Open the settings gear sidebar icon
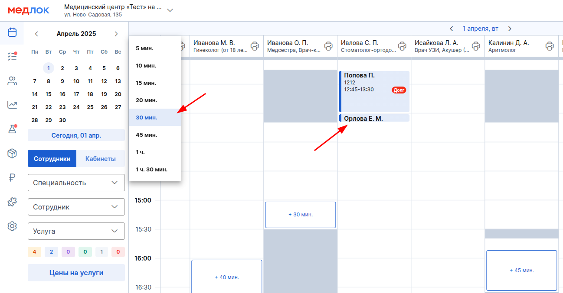Screen dimensions: 563x293 coord(12,226)
